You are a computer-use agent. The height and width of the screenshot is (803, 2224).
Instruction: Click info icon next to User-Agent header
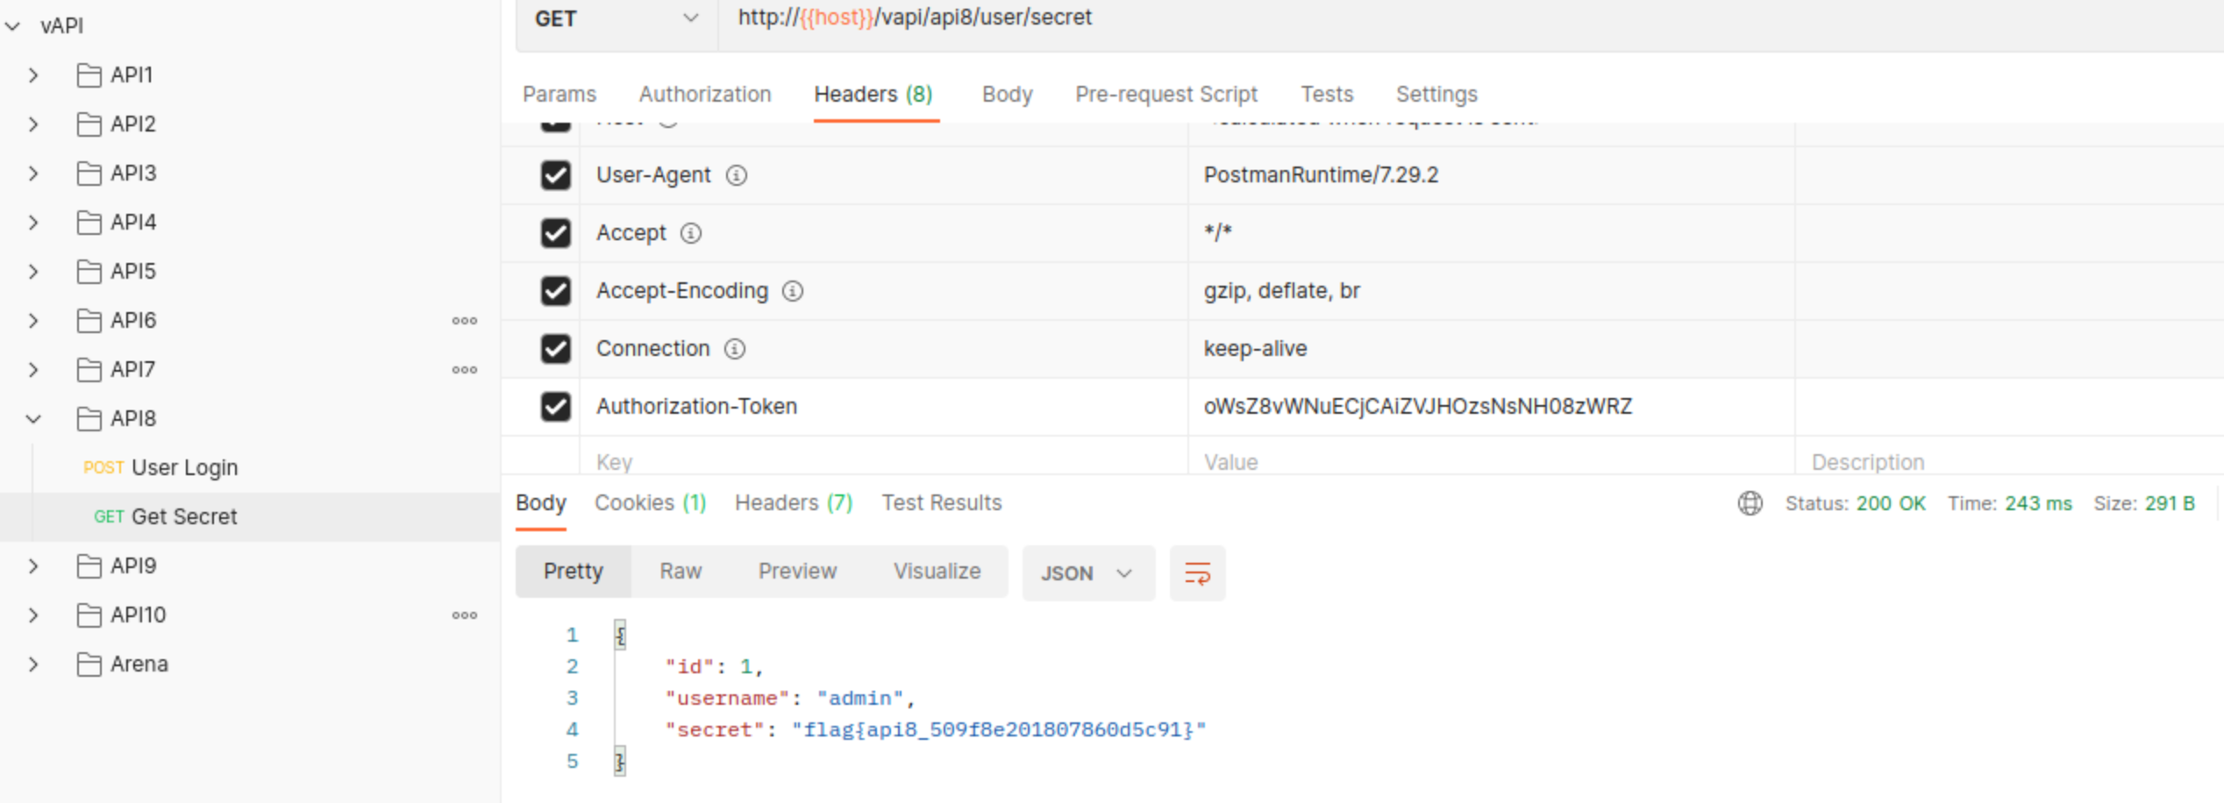click(x=737, y=175)
